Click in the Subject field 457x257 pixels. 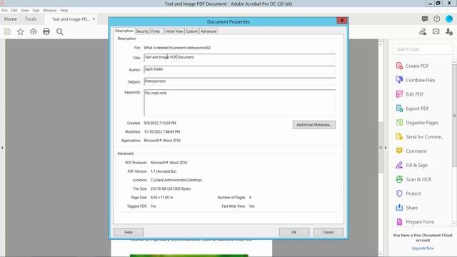pyautogui.click(x=240, y=81)
